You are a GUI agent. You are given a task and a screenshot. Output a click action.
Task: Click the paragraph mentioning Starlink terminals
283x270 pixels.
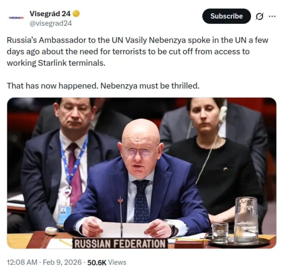click(x=138, y=51)
